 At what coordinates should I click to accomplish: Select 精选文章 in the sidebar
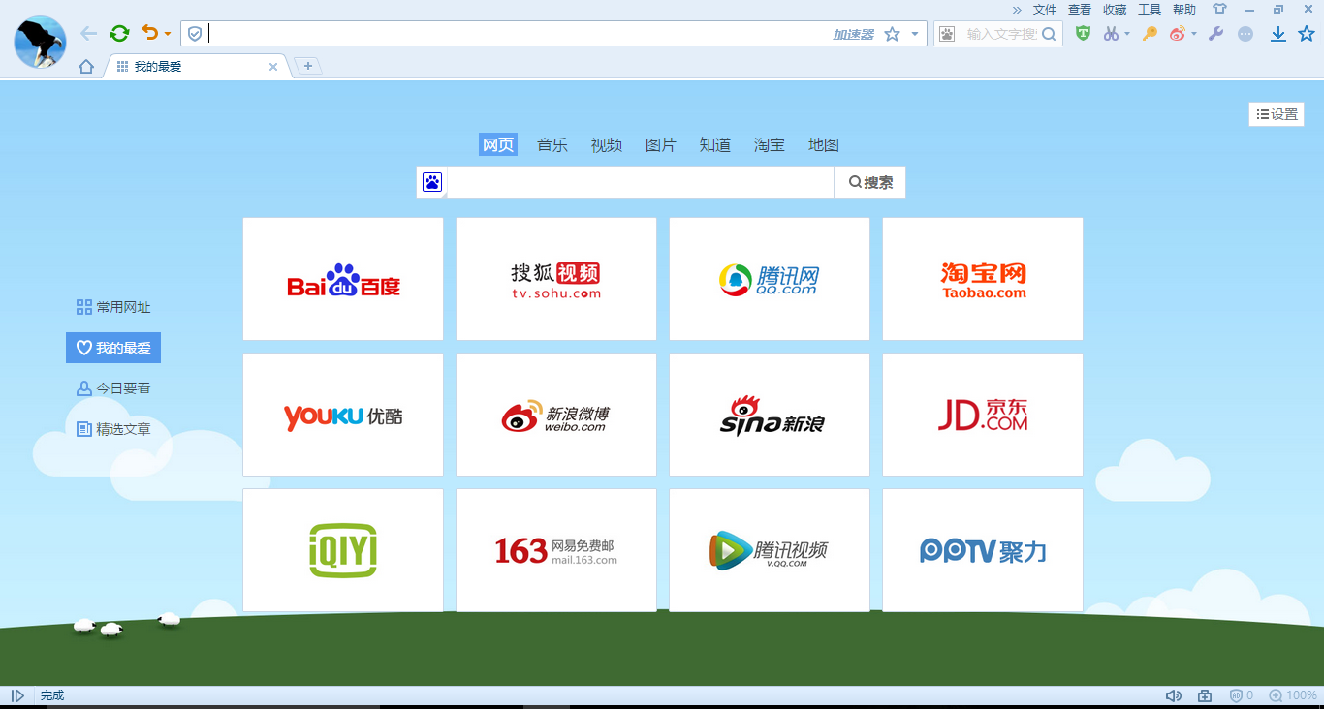[x=113, y=429]
